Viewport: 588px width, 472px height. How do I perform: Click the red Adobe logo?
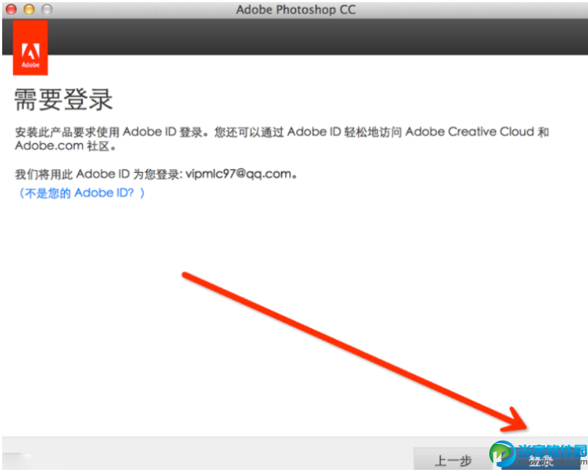30,48
